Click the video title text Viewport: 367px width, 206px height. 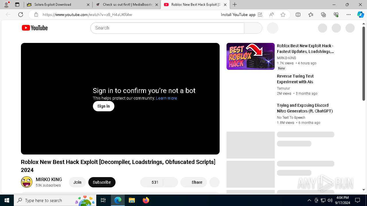pyautogui.click(x=118, y=166)
